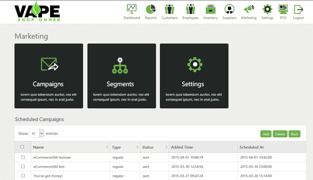Image resolution: width=313 pixels, height=180 pixels.
Task: Click the Inventory menu label
Action: click(x=211, y=18)
